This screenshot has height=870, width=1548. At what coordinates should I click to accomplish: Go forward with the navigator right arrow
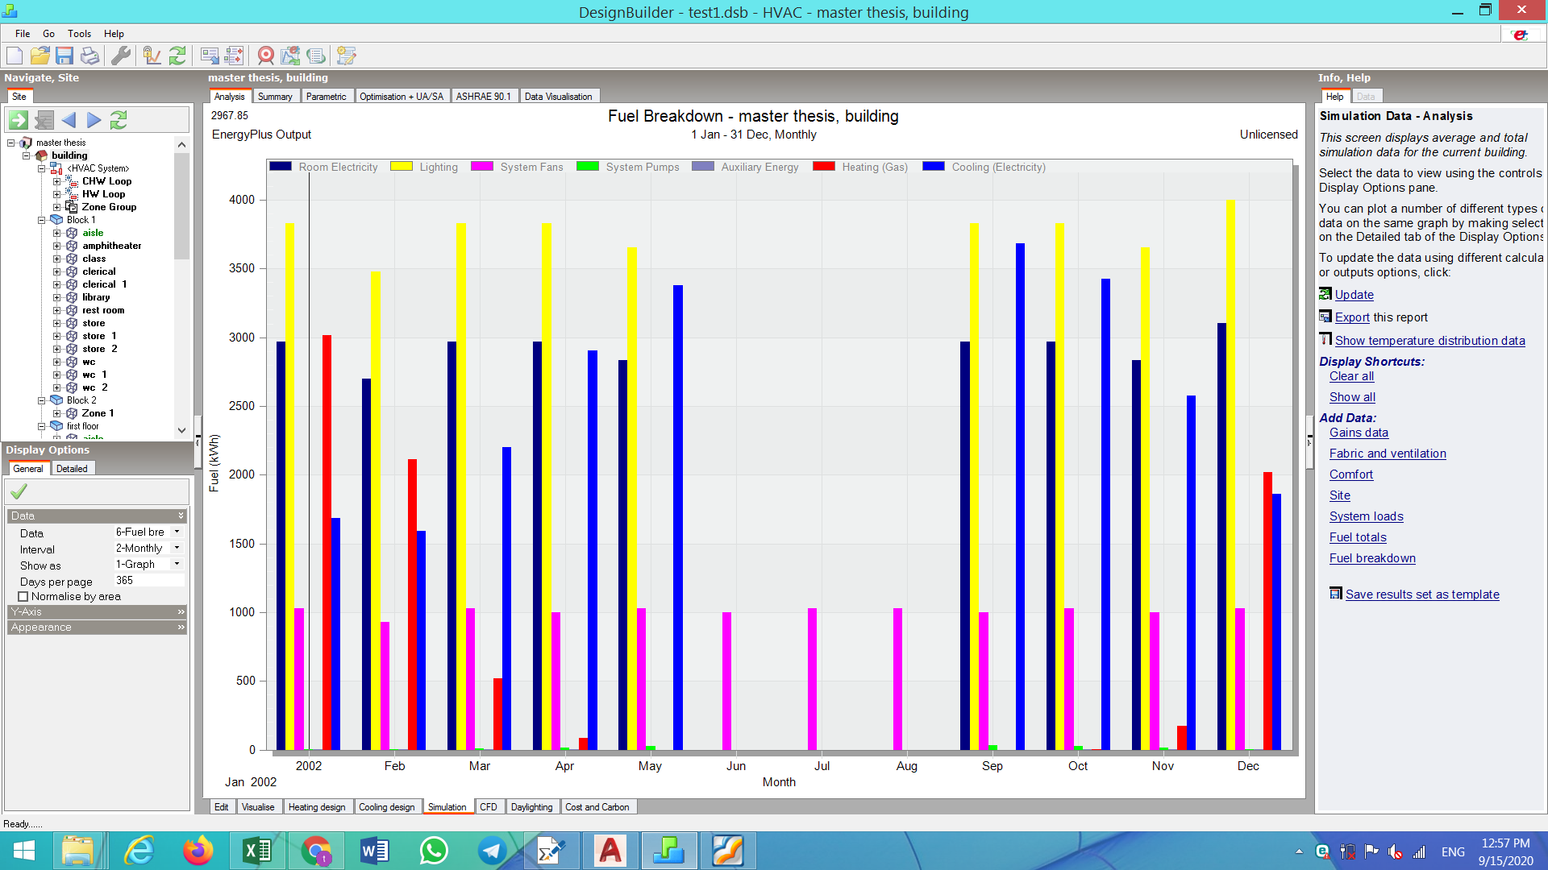pyautogui.click(x=94, y=120)
